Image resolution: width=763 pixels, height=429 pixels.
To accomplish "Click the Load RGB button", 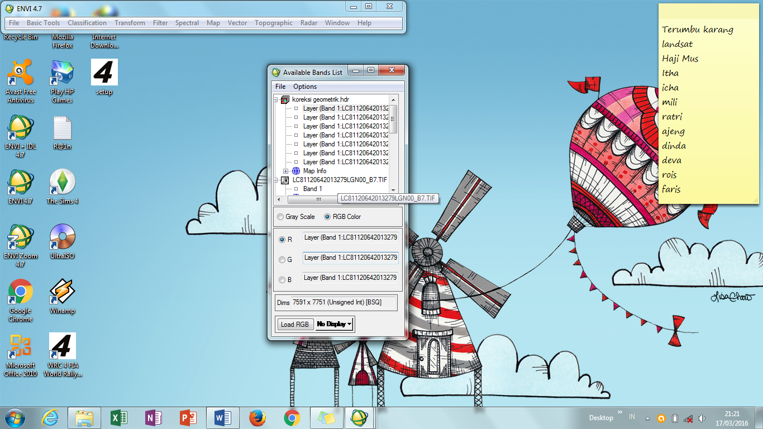I will pyautogui.click(x=295, y=324).
